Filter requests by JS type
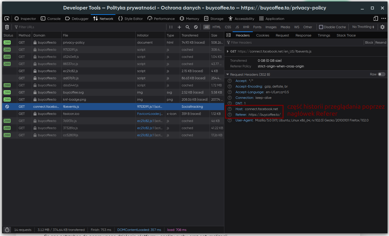The image size is (389, 236). point(237,27)
